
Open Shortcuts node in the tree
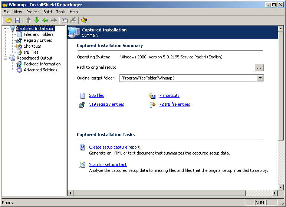[x=32, y=46]
